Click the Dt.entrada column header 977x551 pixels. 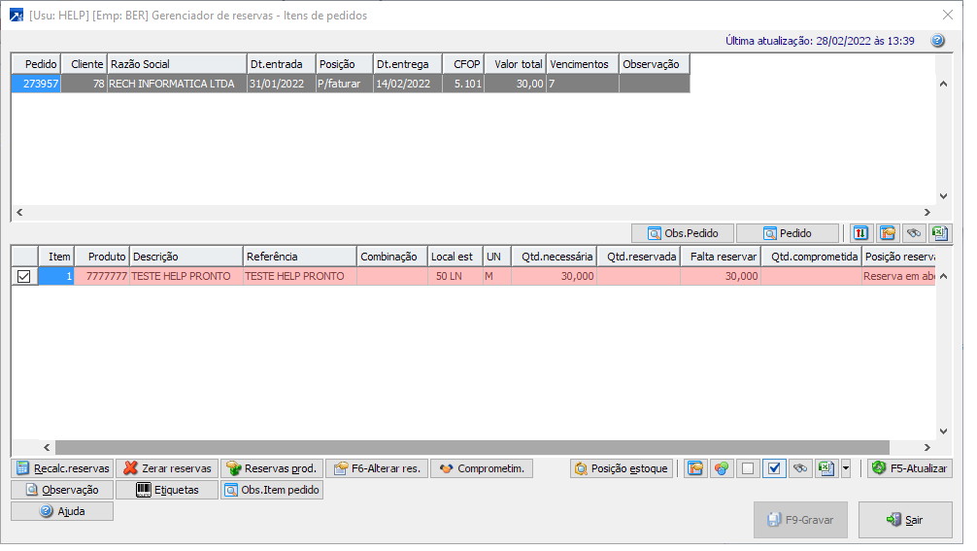coord(282,64)
